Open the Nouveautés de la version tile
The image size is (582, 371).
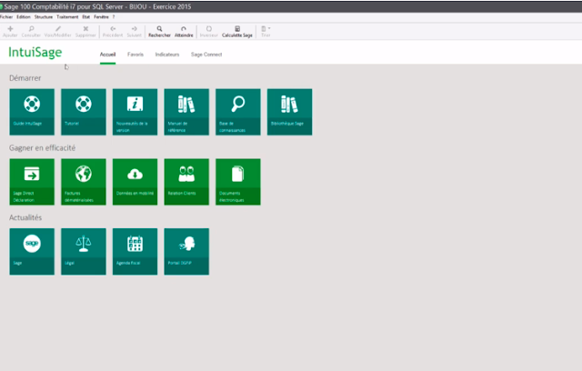(135, 112)
